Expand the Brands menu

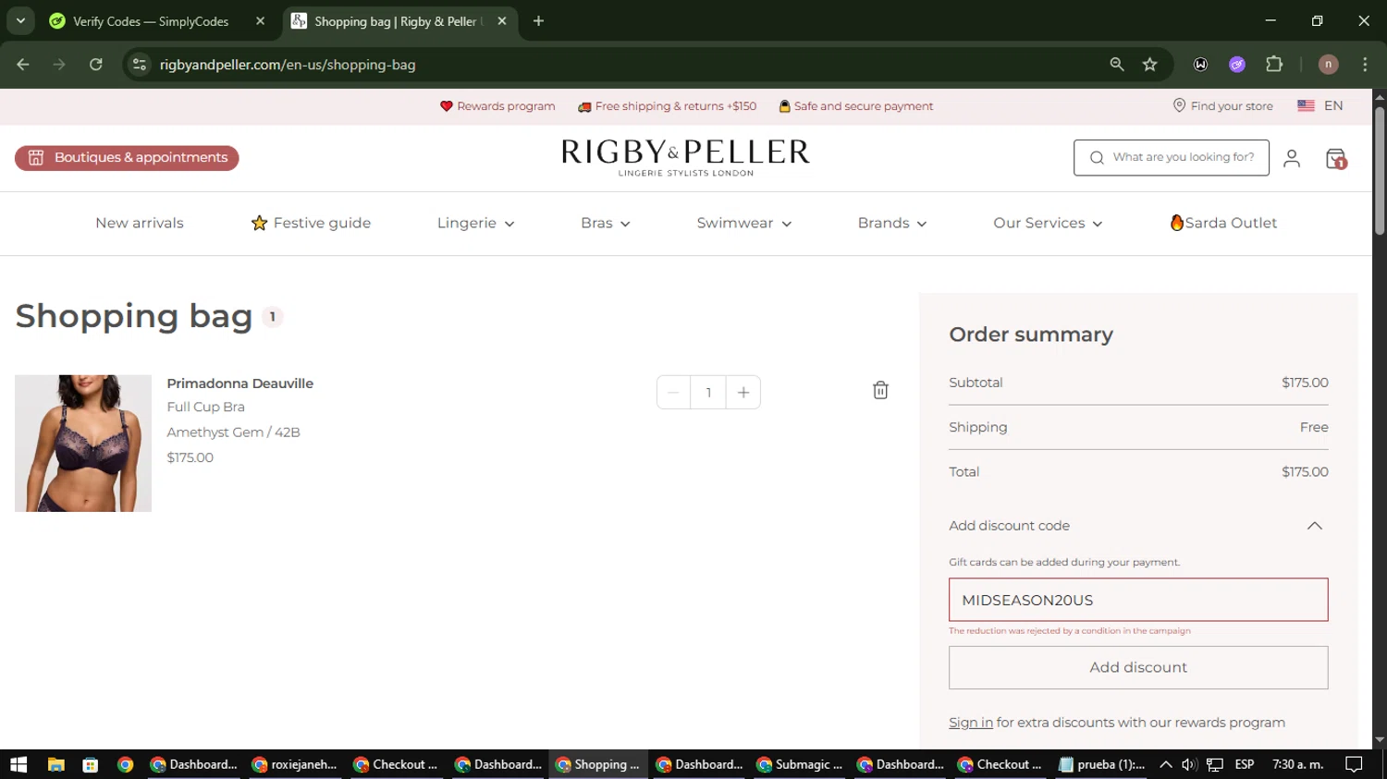[892, 223]
